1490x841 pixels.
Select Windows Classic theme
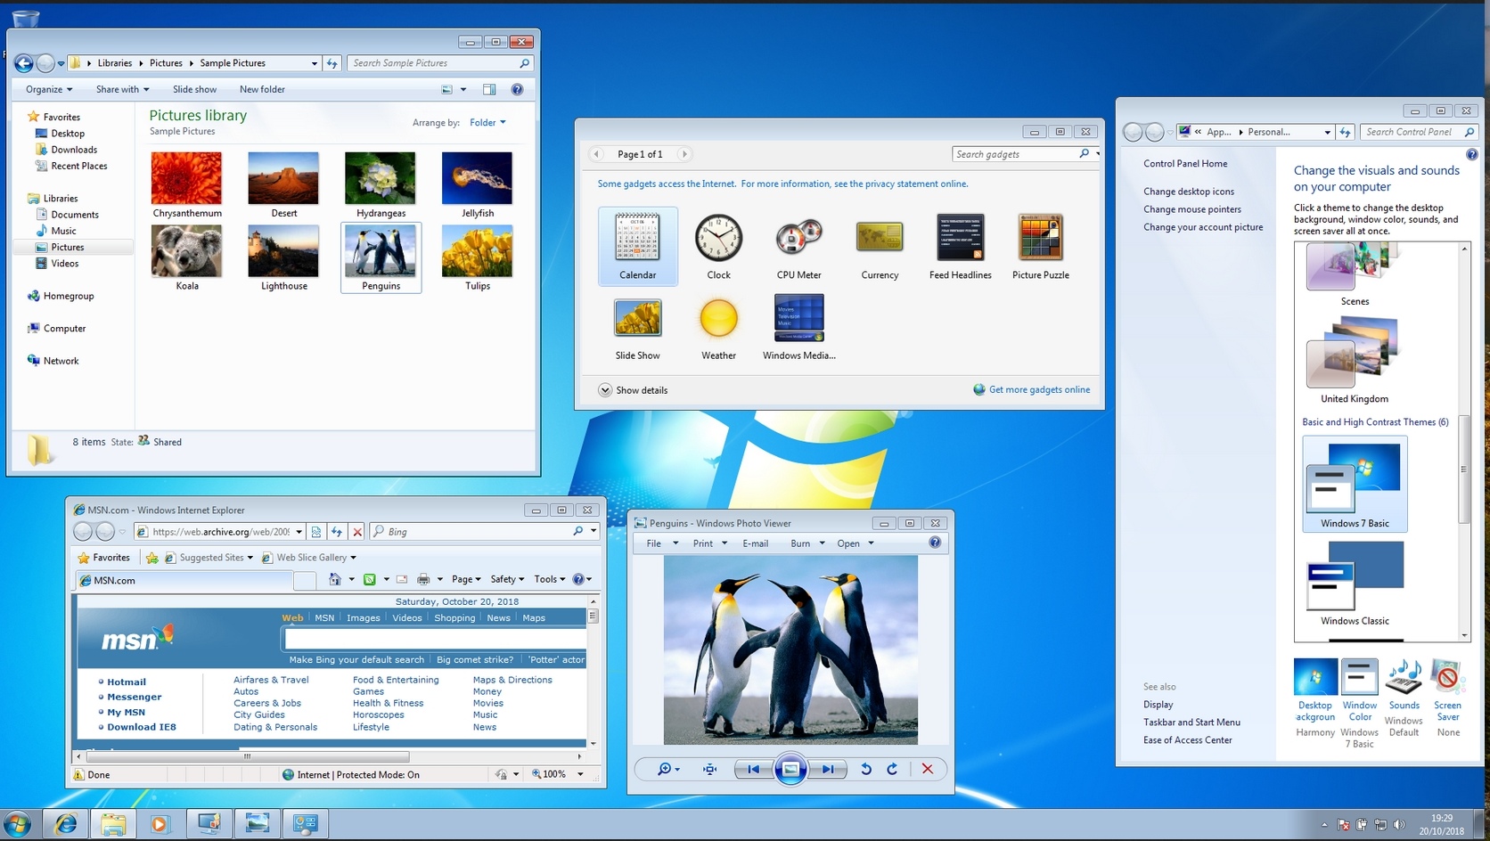coord(1355,584)
